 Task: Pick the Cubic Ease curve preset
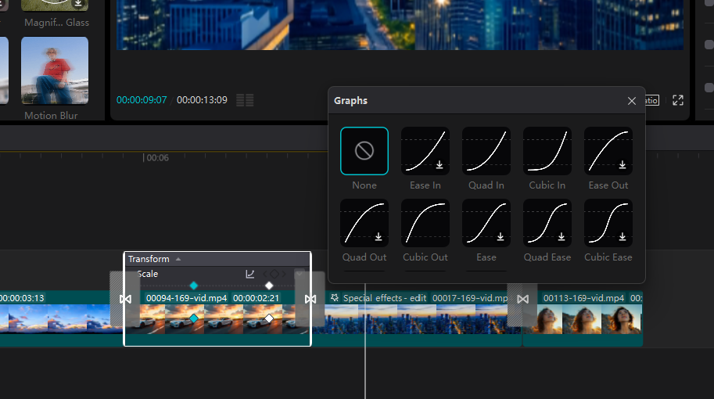coord(608,223)
